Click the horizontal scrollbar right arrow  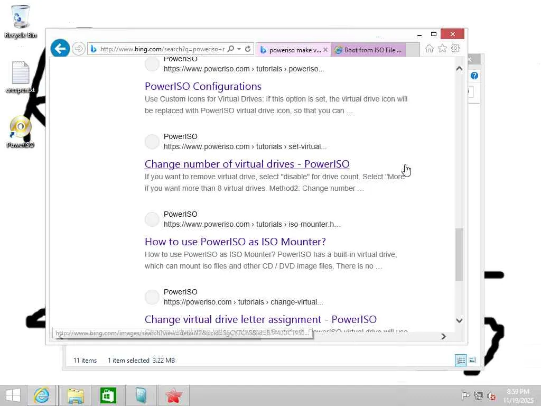coord(443,336)
